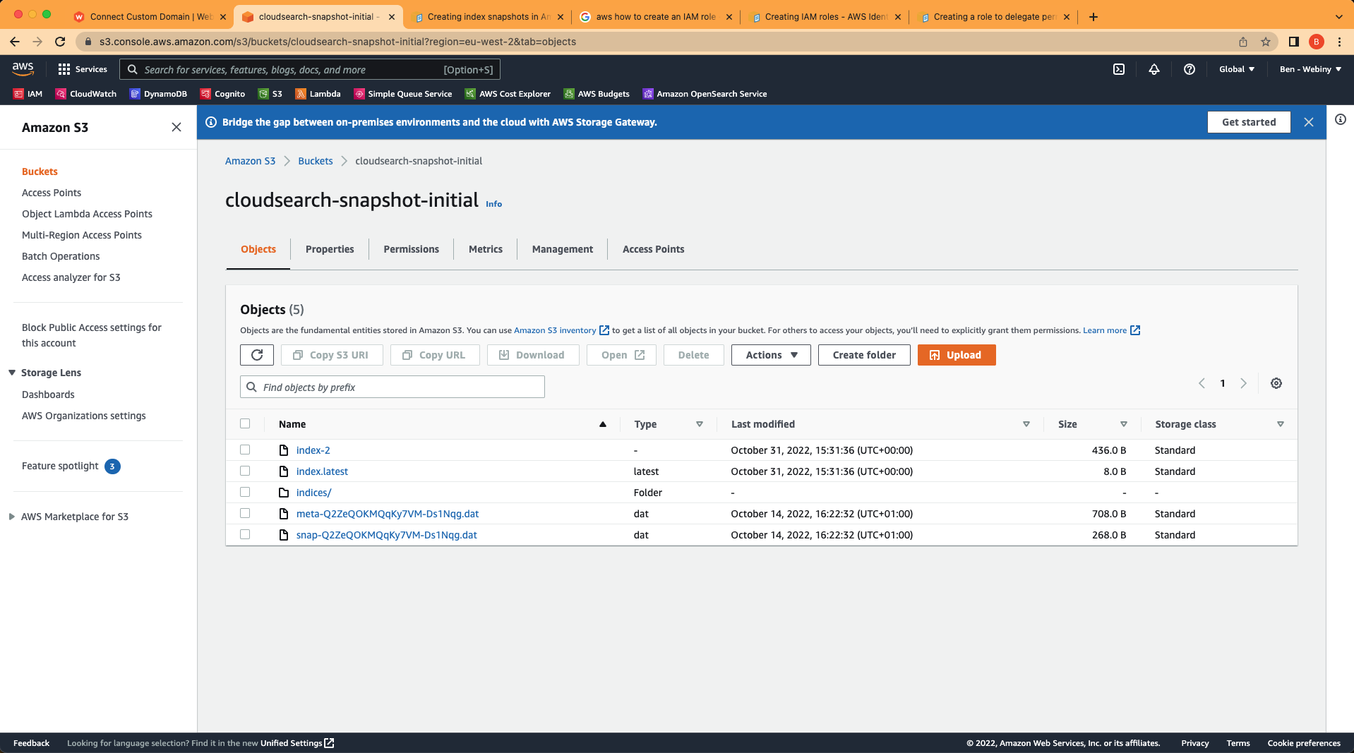Open the Metrics tab
The width and height of the screenshot is (1354, 753).
point(485,249)
